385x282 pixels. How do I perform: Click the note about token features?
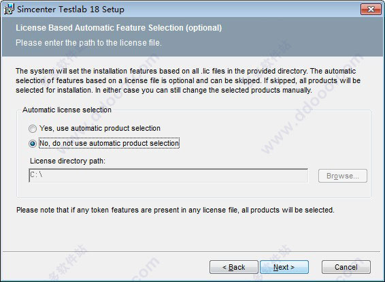pyautogui.click(x=175, y=210)
